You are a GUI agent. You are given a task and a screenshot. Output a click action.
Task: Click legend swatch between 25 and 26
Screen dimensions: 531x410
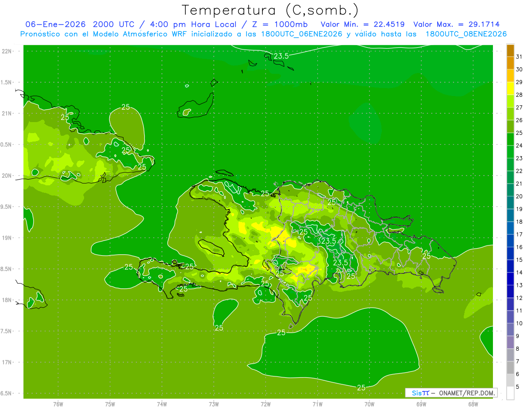click(510, 126)
